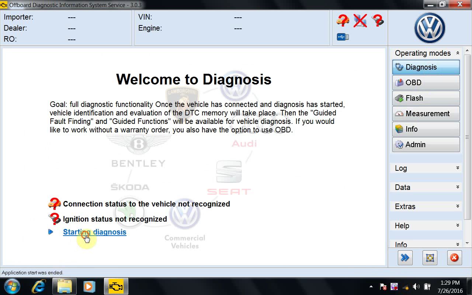This screenshot has width=472, height=295.
Task: Open the Starting diagnosis link
Action: 94,232
